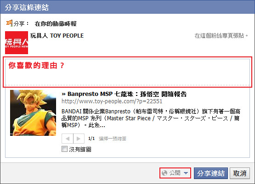
Task: Click the 選擇一張縮圖 label
Action: coord(113,139)
